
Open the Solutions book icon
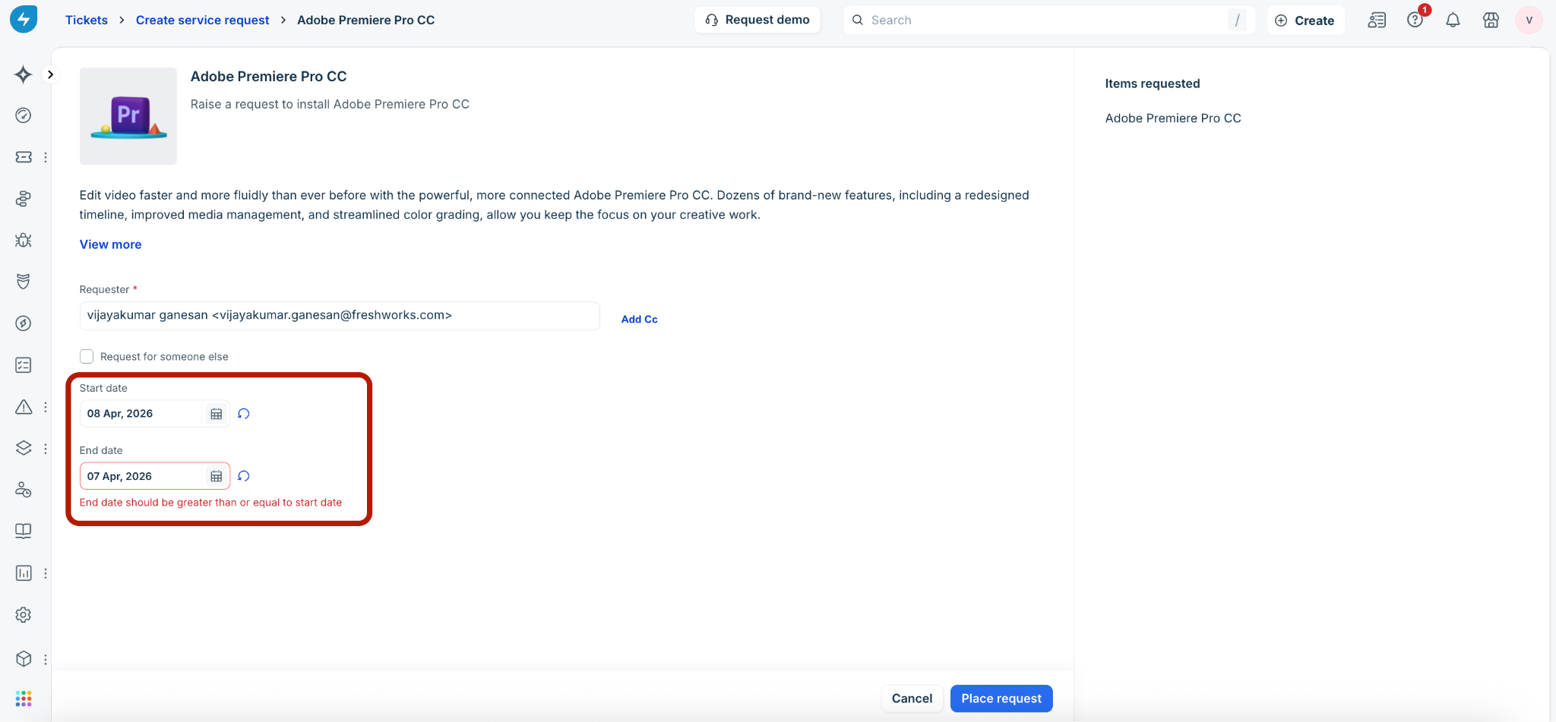click(x=24, y=531)
